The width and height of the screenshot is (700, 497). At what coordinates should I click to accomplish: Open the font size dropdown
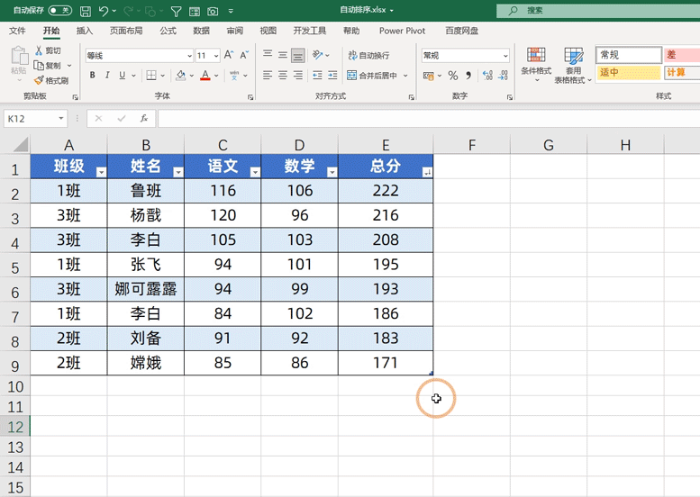215,56
